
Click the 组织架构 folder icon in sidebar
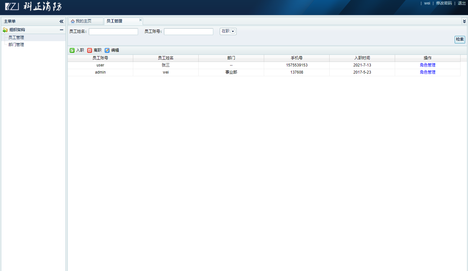pos(5,30)
